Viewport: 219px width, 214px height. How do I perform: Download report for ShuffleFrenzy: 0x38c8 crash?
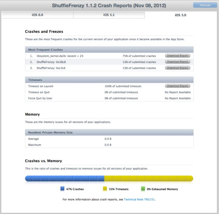pos(178,62)
